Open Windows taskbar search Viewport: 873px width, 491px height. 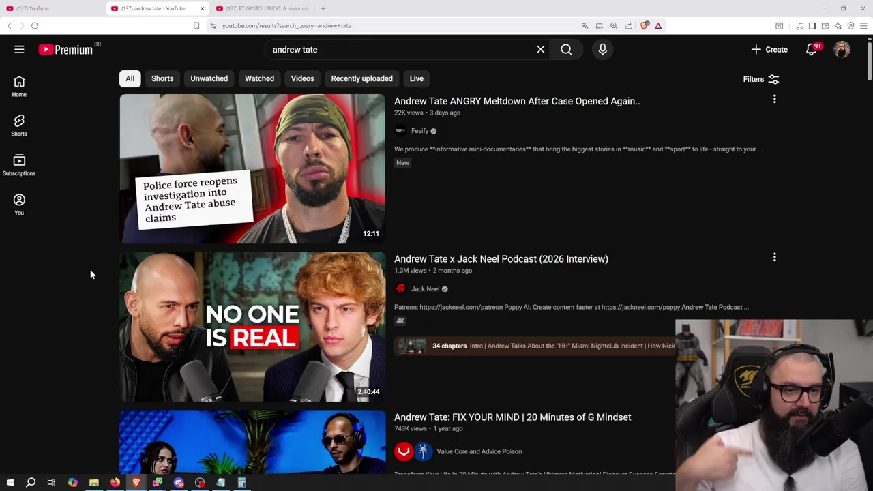tap(31, 482)
